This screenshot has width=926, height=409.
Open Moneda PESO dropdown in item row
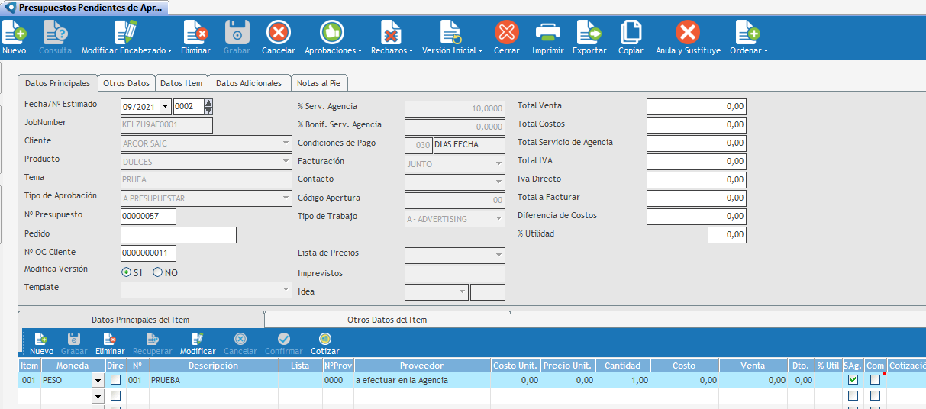(97, 380)
